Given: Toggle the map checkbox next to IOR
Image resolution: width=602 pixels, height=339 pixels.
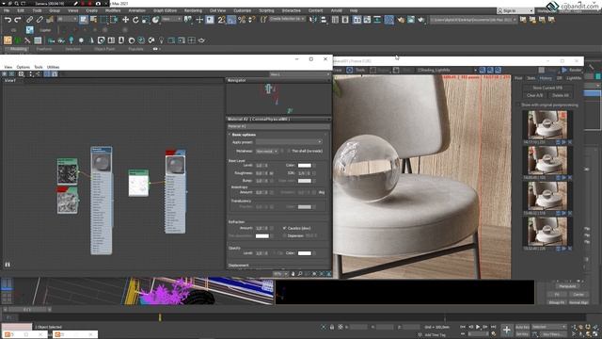Looking at the screenshot, I should tap(314, 173).
